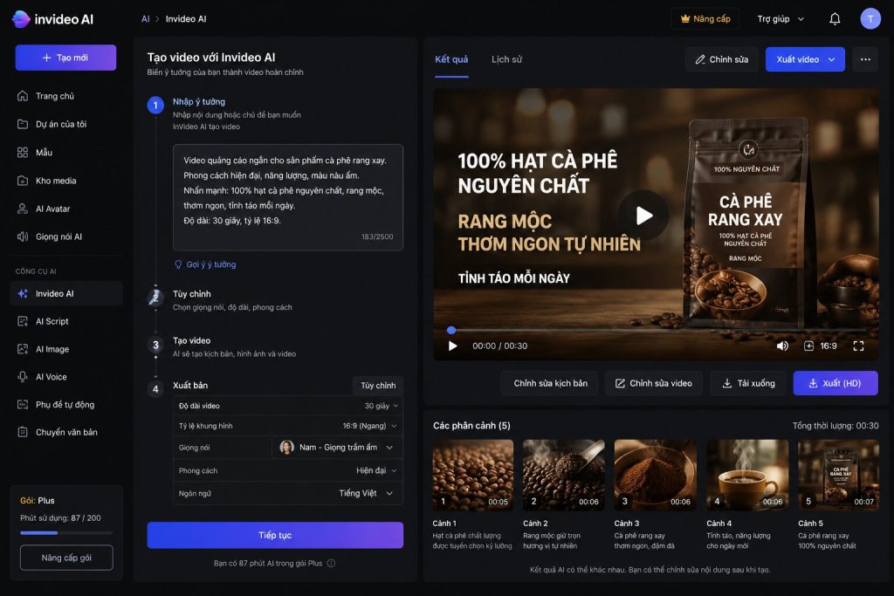Viewport: 894px width, 596px height.
Task: Select Cảnh 5 coffee bag thumbnail
Action: point(838,475)
